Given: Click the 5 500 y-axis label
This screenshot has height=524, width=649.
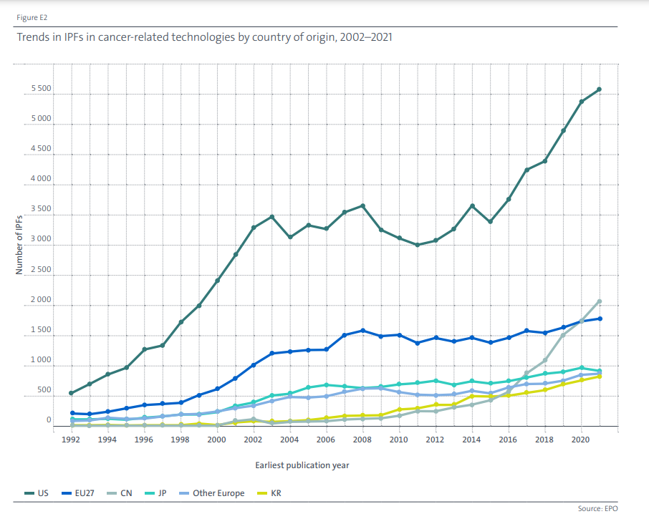Looking at the screenshot, I should click(x=41, y=88).
